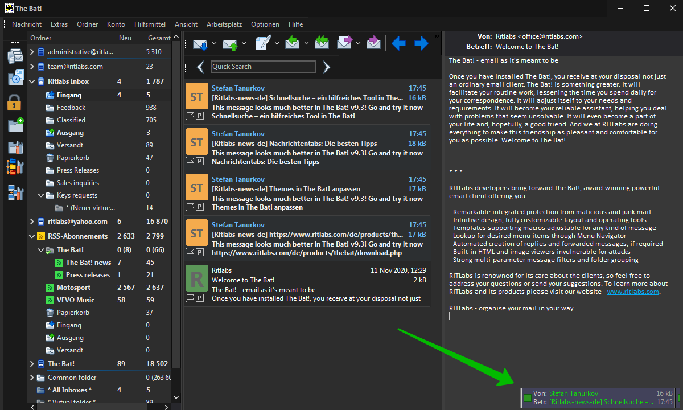The width and height of the screenshot is (683, 410).
Task: Toggle the P park marker on Nachrichtentabs message
Action: click(x=200, y=162)
